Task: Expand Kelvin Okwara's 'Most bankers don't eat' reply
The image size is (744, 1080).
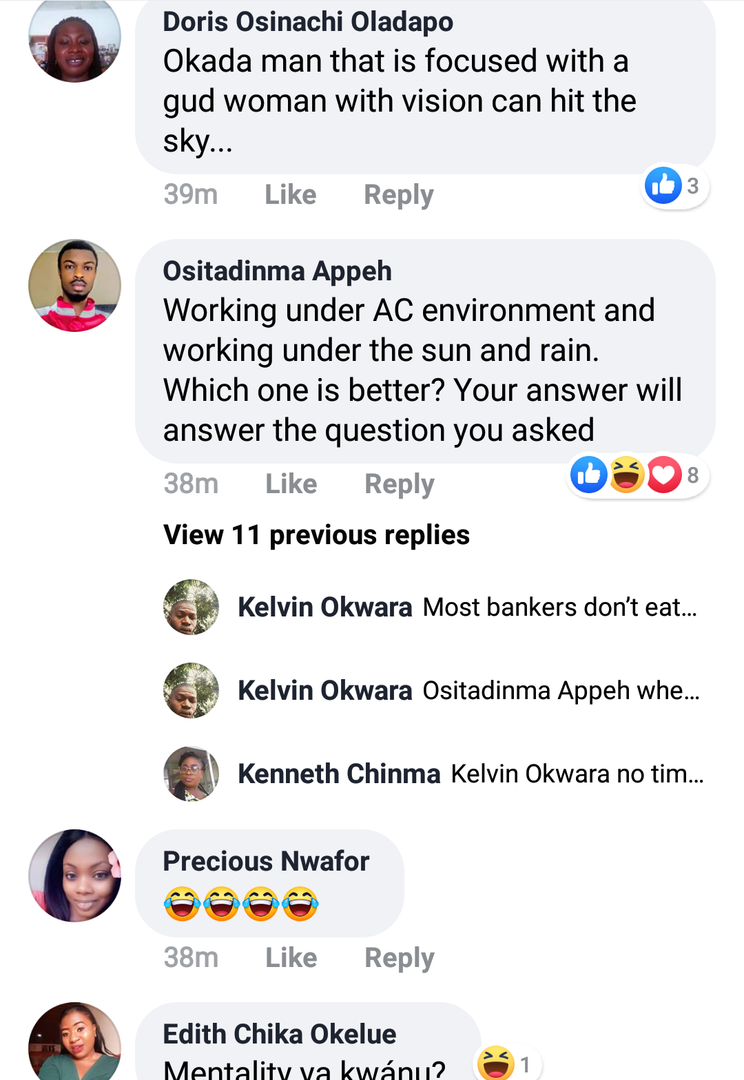Action: tap(559, 607)
